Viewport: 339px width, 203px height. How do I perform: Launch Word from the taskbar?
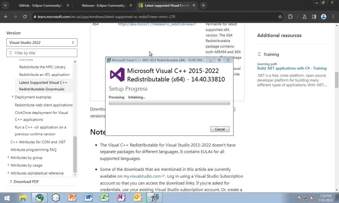[x=88, y=198]
